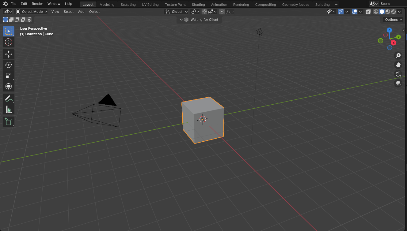Open the Edit menu
This screenshot has height=231, width=407.
click(x=24, y=4)
